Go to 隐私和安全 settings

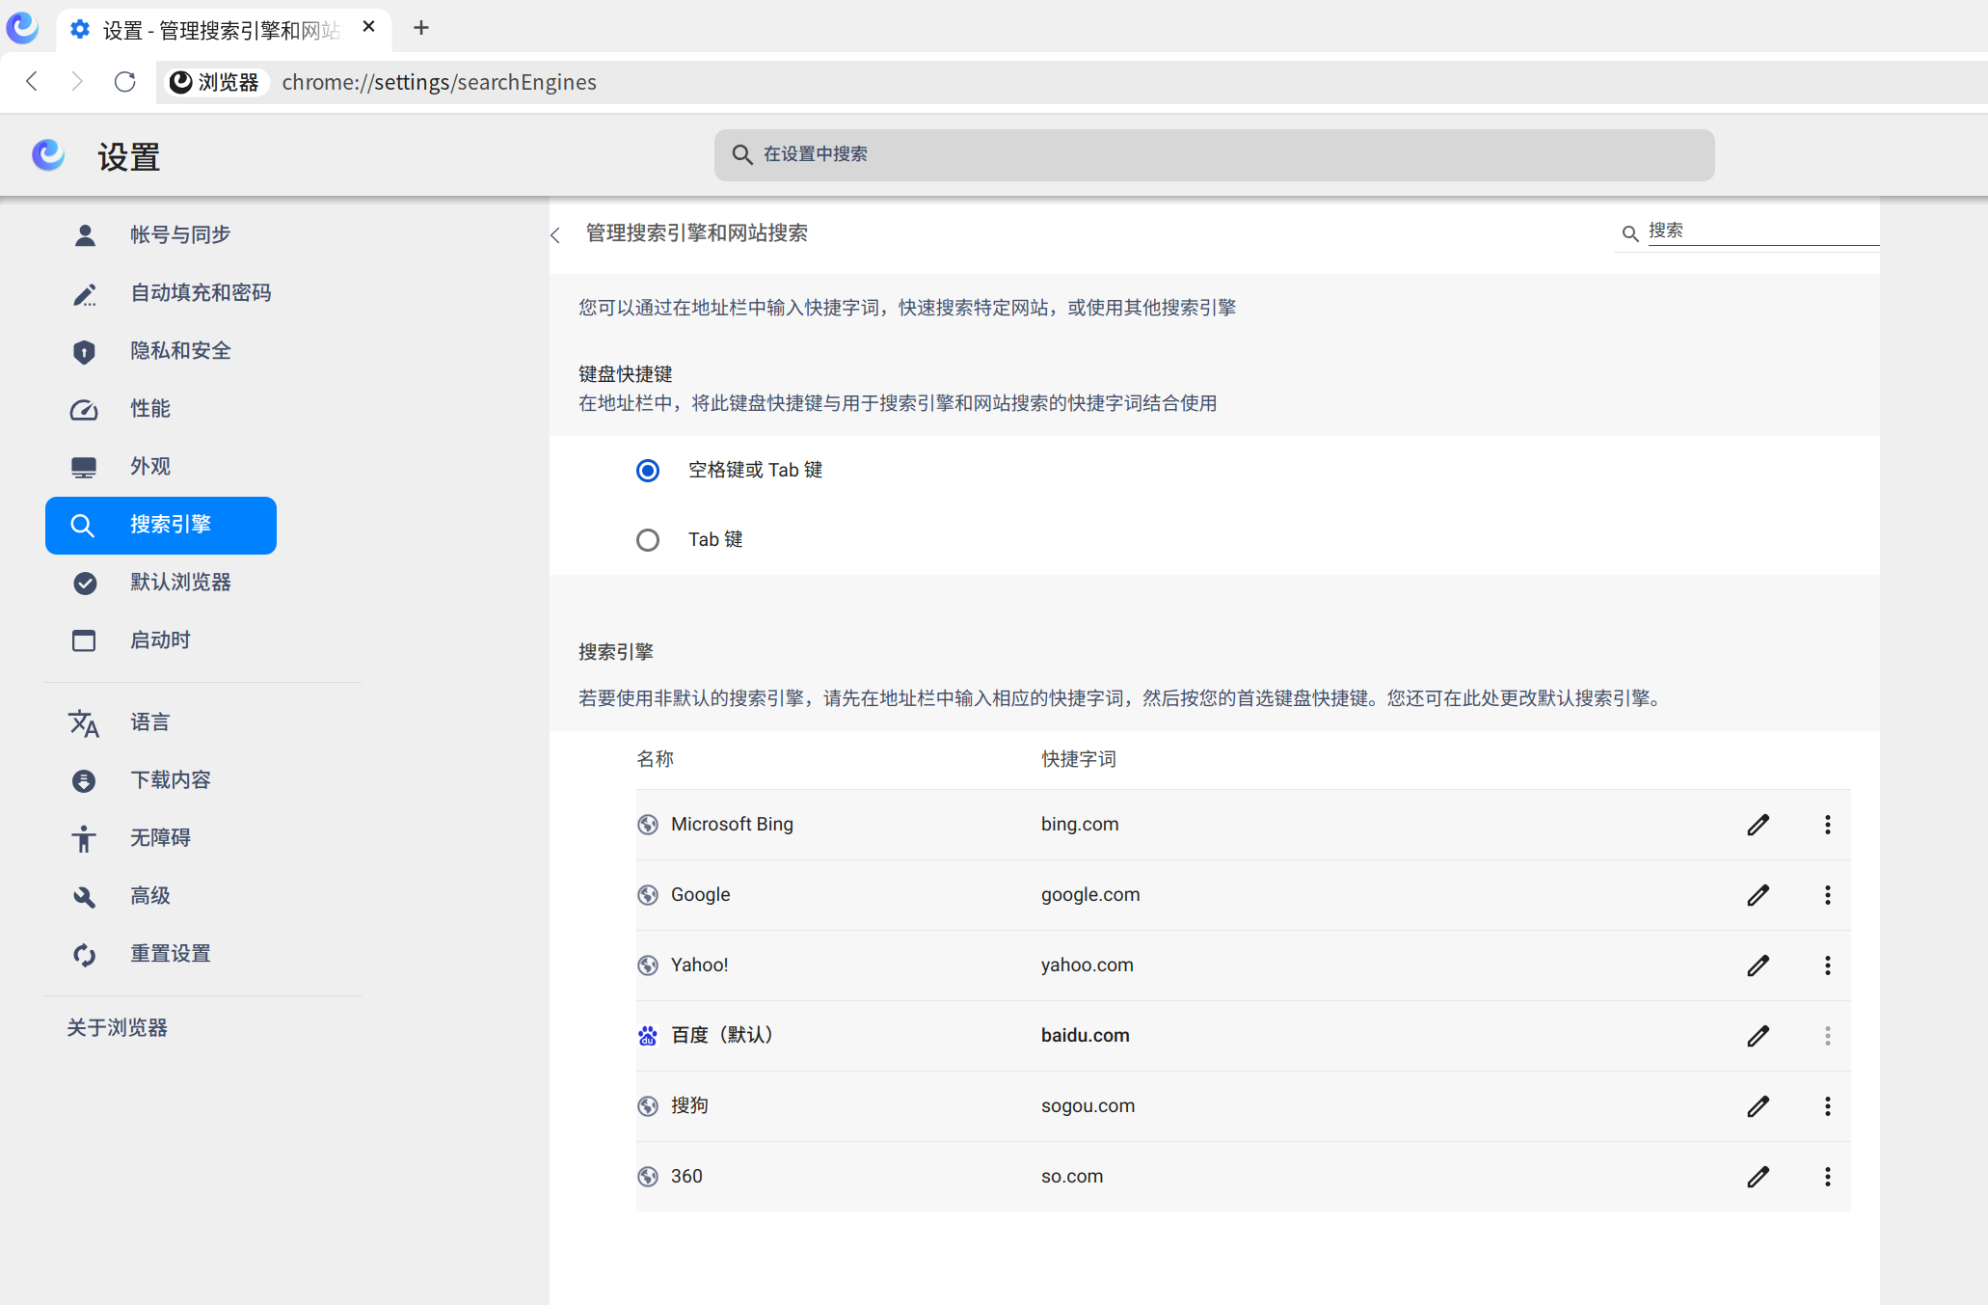tap(161, 351)
